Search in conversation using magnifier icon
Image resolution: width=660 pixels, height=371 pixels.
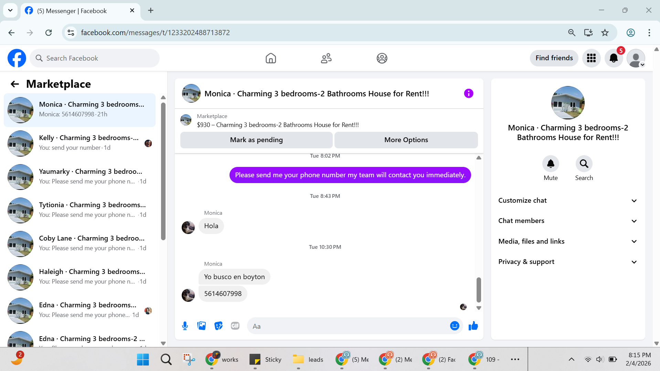click(584, 163)
